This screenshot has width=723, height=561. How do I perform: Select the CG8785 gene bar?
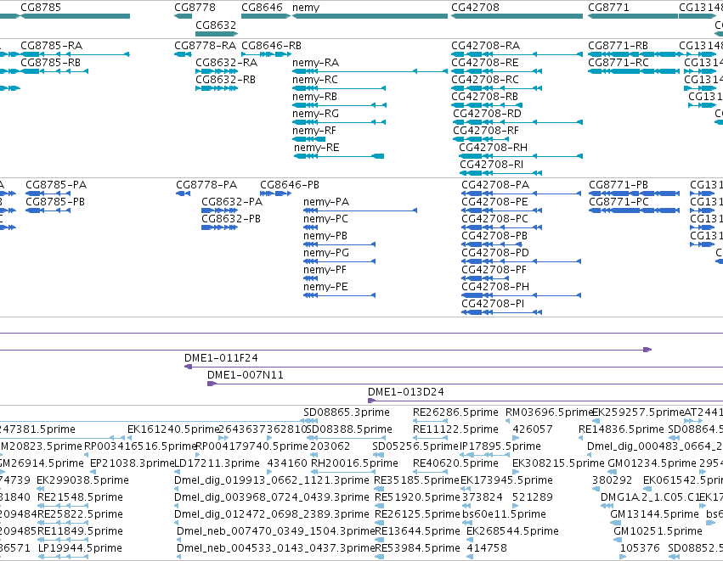(75, 16)
